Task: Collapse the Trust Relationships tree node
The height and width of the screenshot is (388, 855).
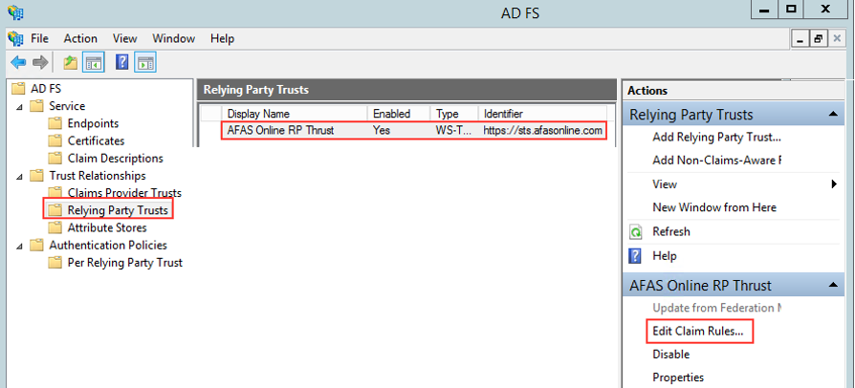Action: coord(20,177)
